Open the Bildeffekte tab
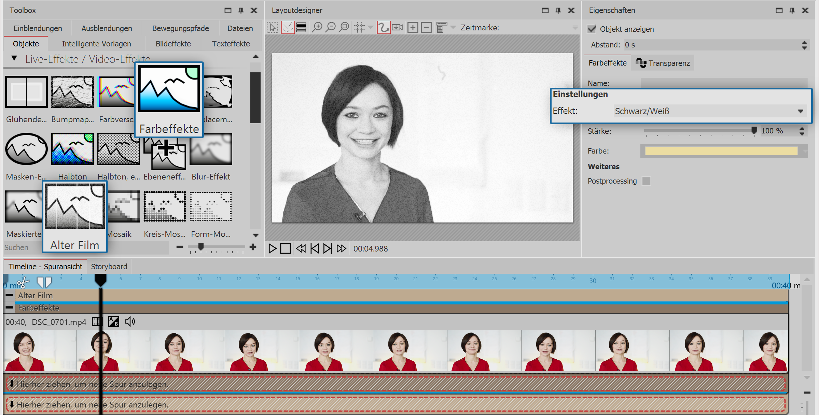Image resolution: width=819 pixels, height=415 pixels. pos(173,44)
